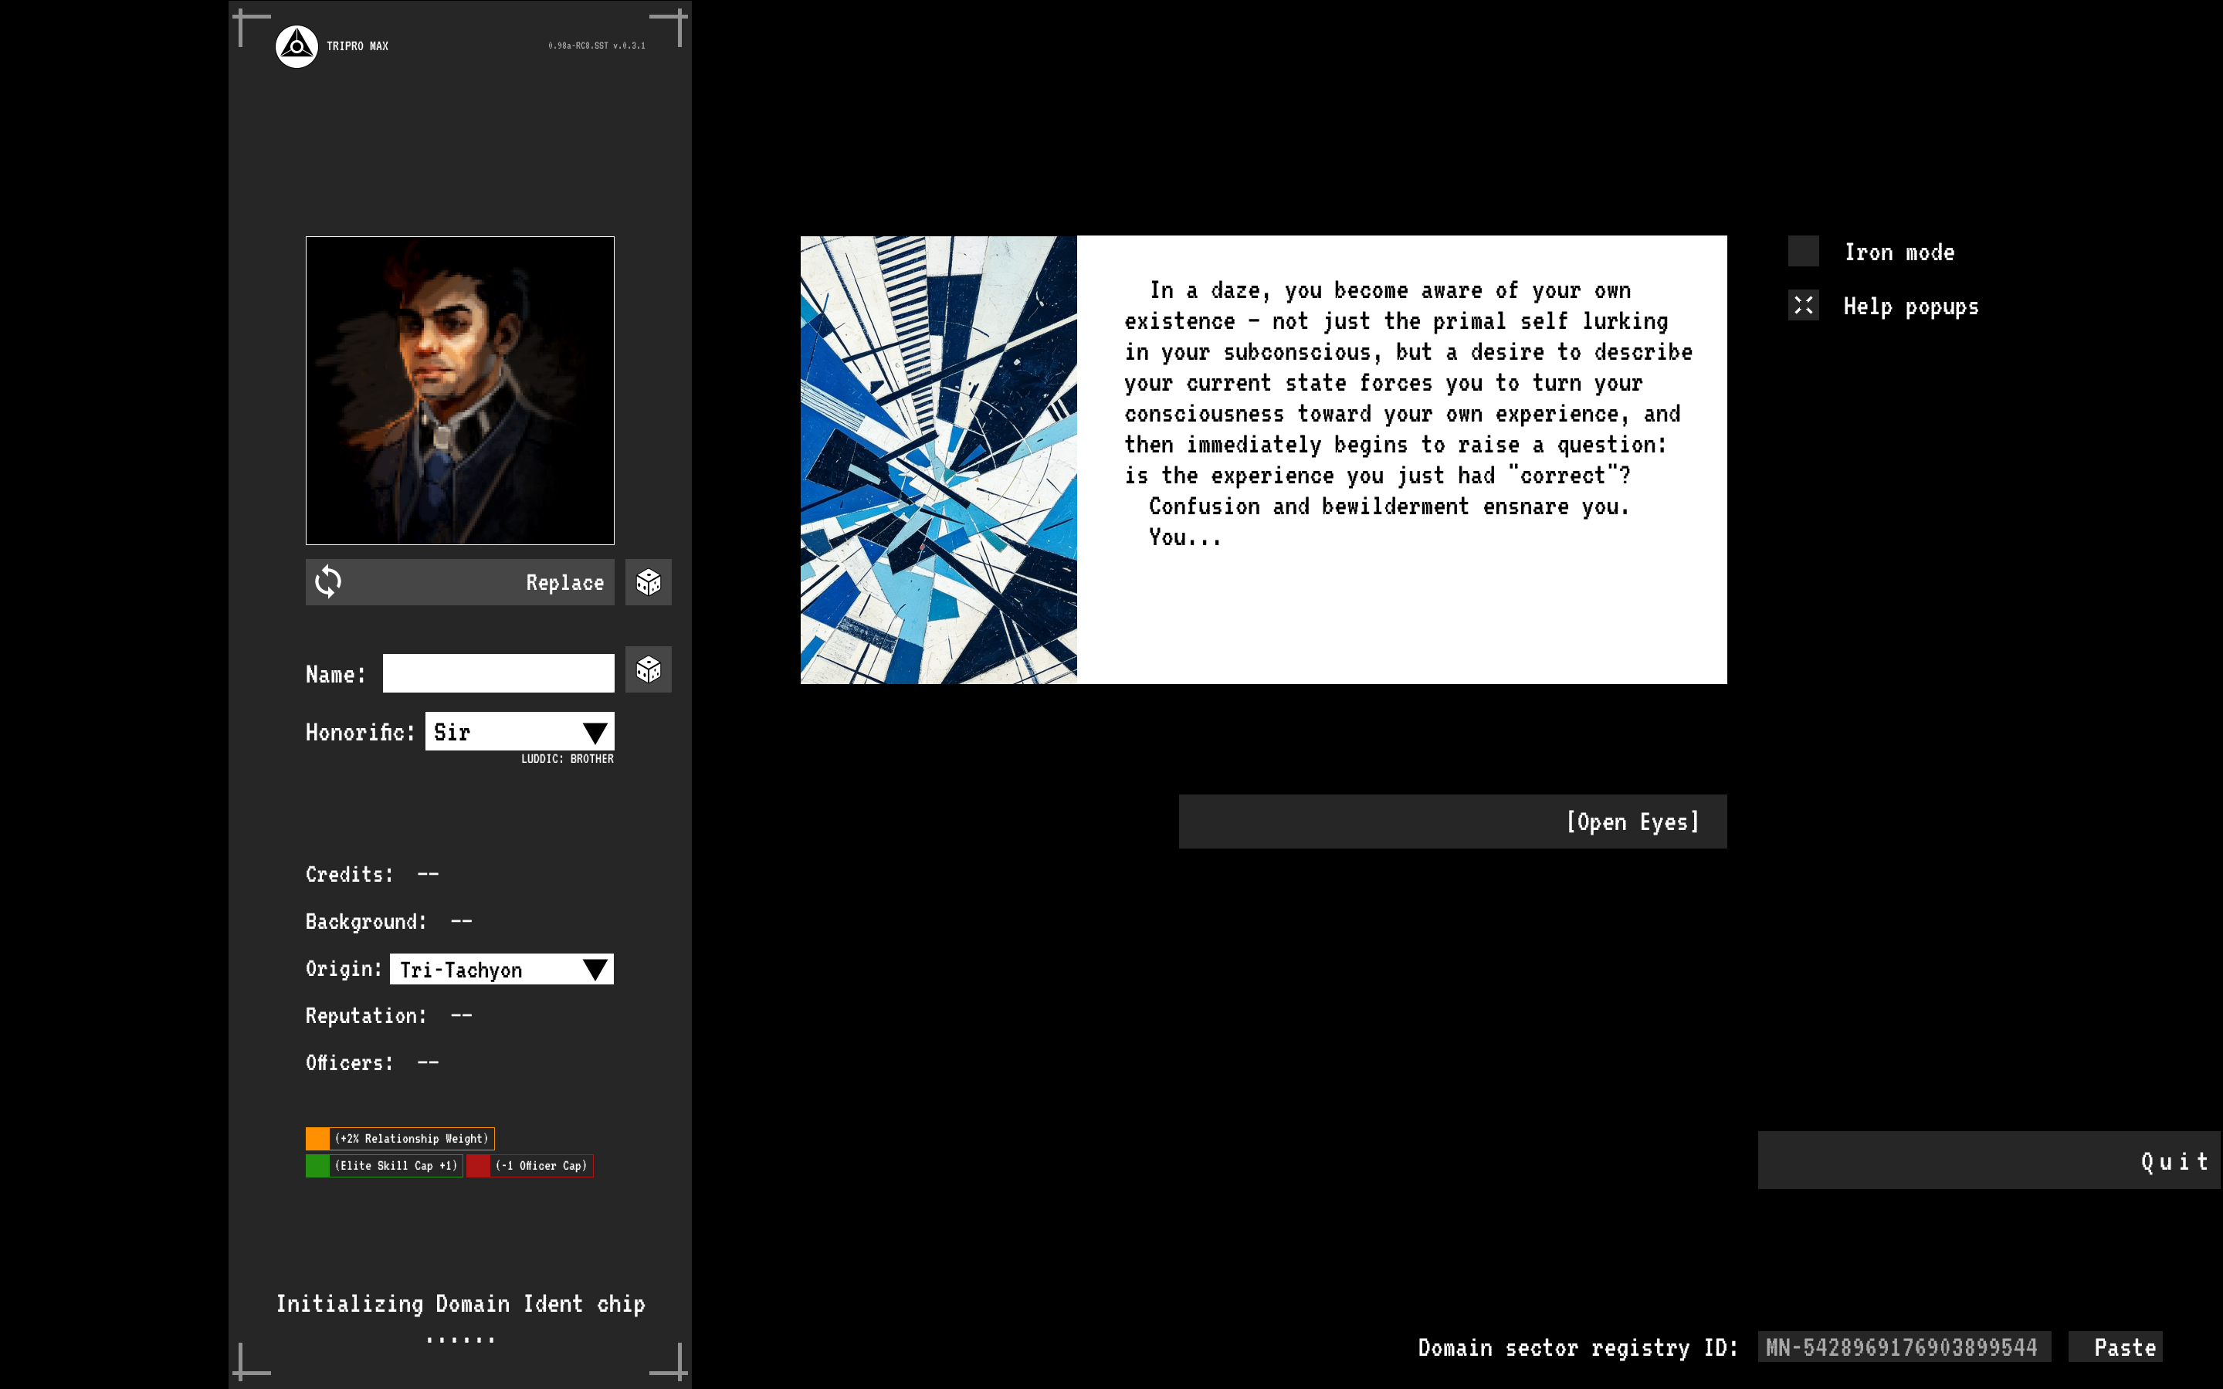This screenshot has height=1389, width=2223.
Task: Click the red Officer Cap swatch
Action: 478,1166
